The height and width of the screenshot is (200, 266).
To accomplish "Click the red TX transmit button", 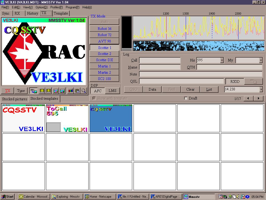I will (8, 91).
